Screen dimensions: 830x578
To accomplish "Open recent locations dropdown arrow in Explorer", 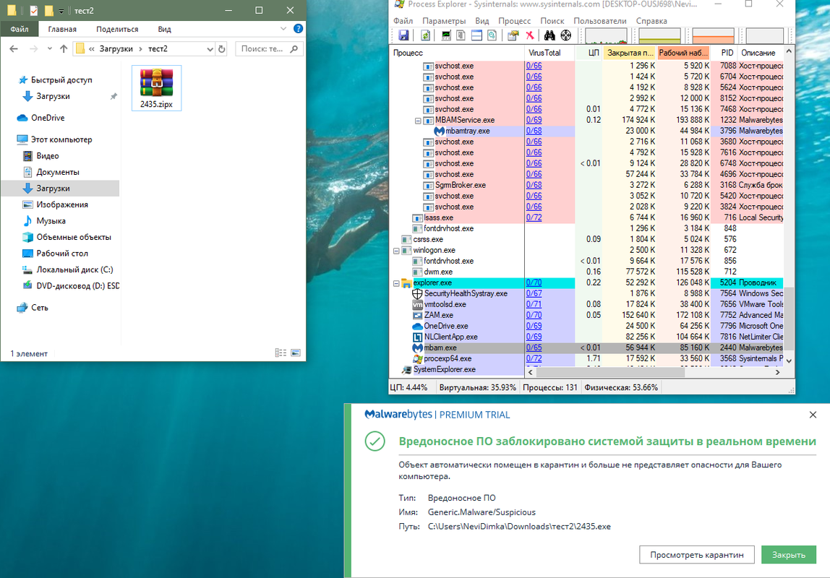I will pos(49,48).
